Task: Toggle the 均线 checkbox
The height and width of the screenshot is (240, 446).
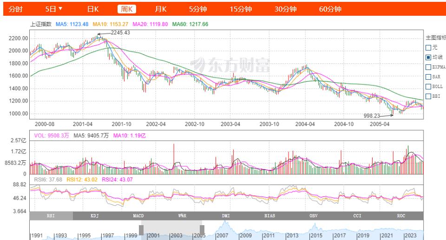Action: point(428,57)
